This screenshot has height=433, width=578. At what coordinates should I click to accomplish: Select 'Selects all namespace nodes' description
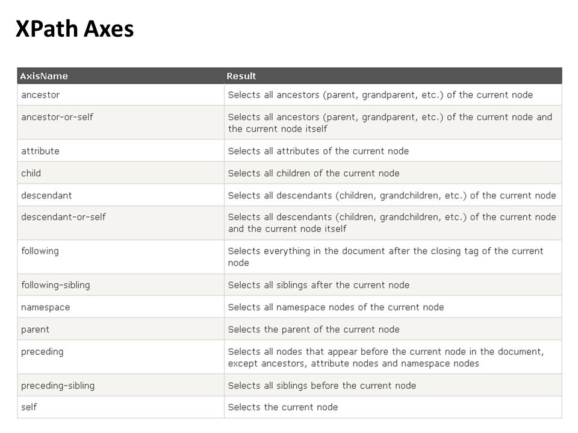pyautogui.click(x=336, y=307)
